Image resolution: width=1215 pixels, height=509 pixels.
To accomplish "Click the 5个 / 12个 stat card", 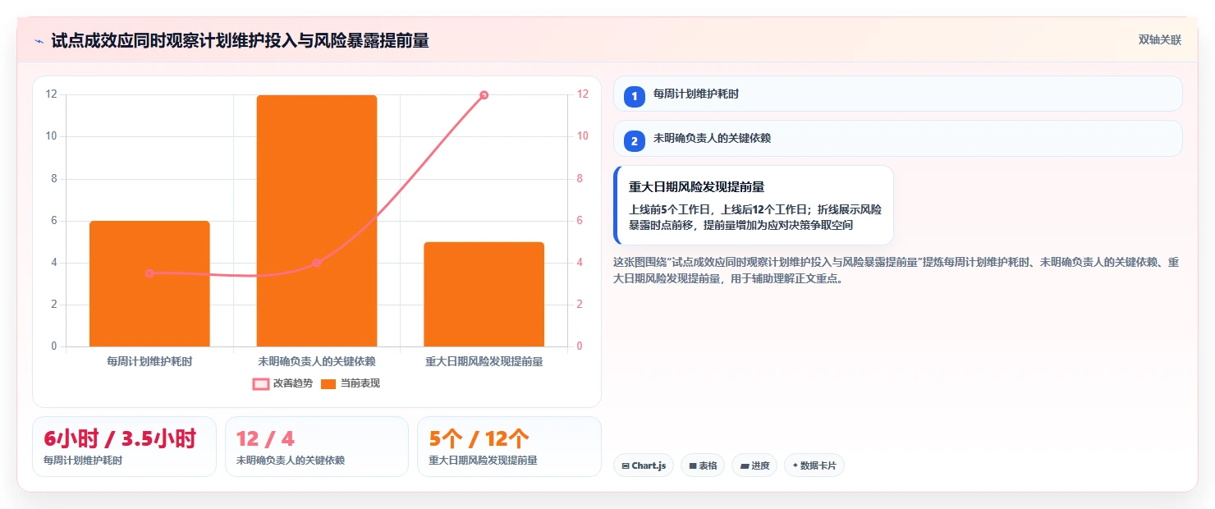I will pos(509,447).
